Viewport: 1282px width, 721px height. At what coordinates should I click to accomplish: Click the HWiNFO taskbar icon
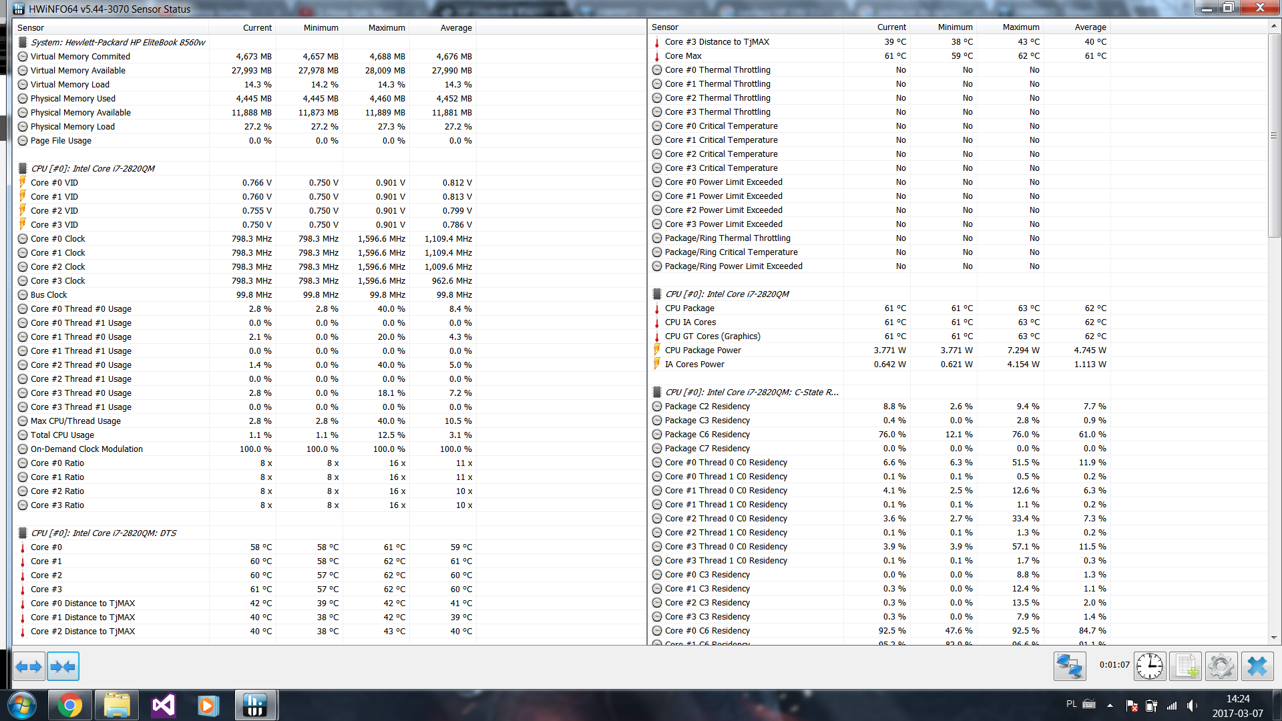tap(255, 705)
